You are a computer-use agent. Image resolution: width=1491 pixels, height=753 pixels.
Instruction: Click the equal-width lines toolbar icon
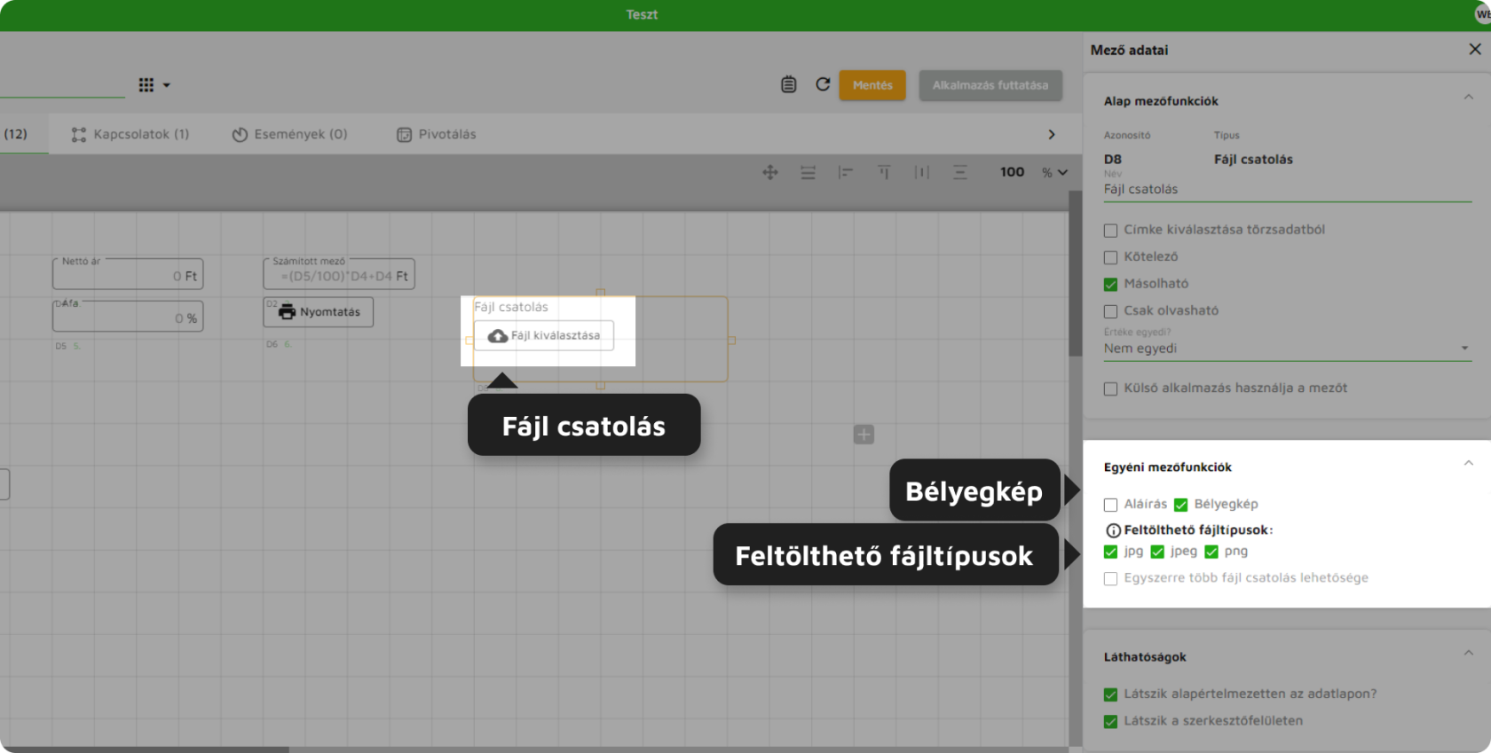(x=808, y=172)
